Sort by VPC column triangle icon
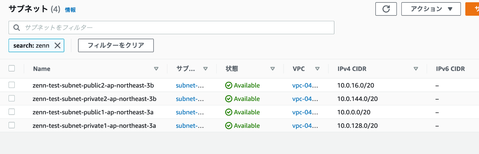Screen dimensions: 479x154 pos(317,69)
